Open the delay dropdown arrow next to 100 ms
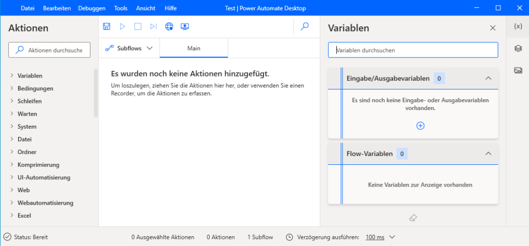The height and width of the screenshot is (246, 529). click(392, 237)
